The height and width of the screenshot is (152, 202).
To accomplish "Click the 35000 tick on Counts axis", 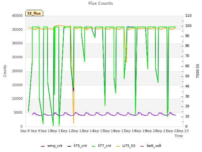I will click(17, 29).
